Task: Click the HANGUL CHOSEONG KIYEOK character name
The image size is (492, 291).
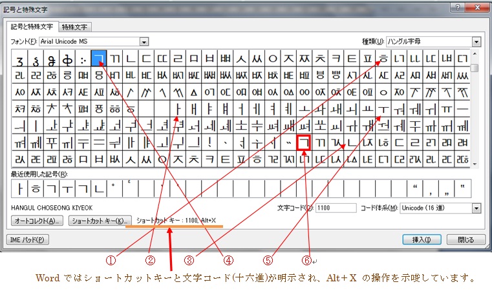Action: click(52, 208)
